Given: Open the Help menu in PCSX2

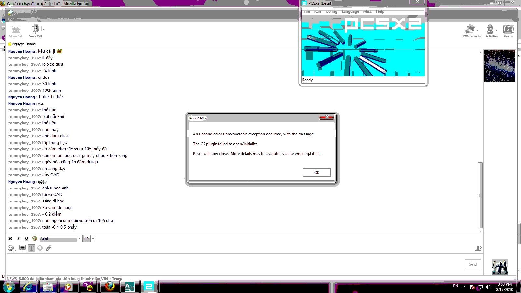Looking at the screenshot, I should pos(380,11).
